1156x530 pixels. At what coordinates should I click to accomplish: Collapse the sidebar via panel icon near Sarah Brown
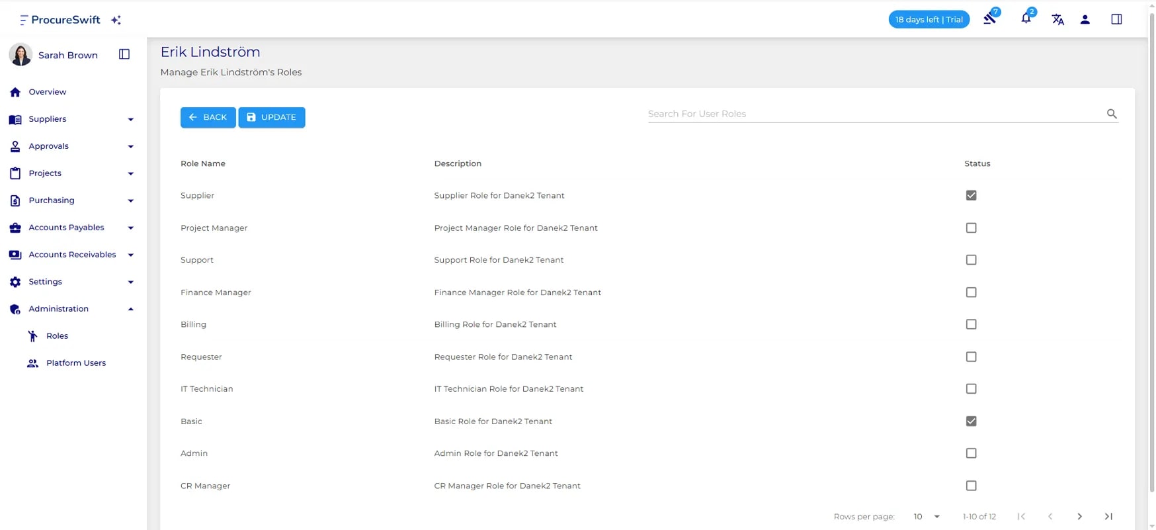tap(124, 54)
